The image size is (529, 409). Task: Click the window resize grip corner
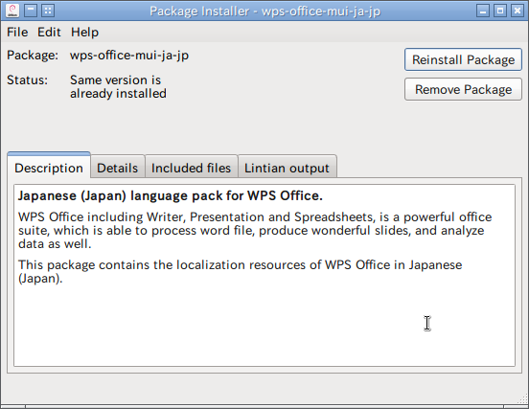pyautogui.click(x=522, y=398)
